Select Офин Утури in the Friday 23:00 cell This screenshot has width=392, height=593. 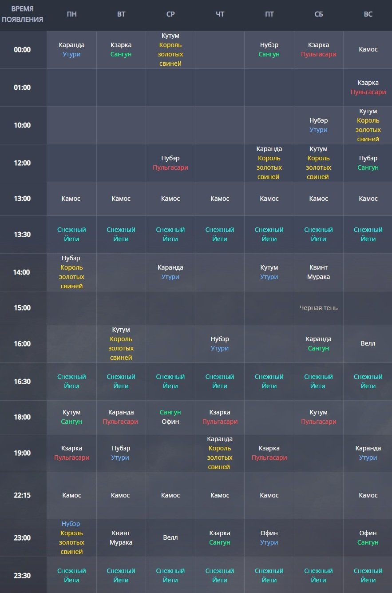point(269,537)
